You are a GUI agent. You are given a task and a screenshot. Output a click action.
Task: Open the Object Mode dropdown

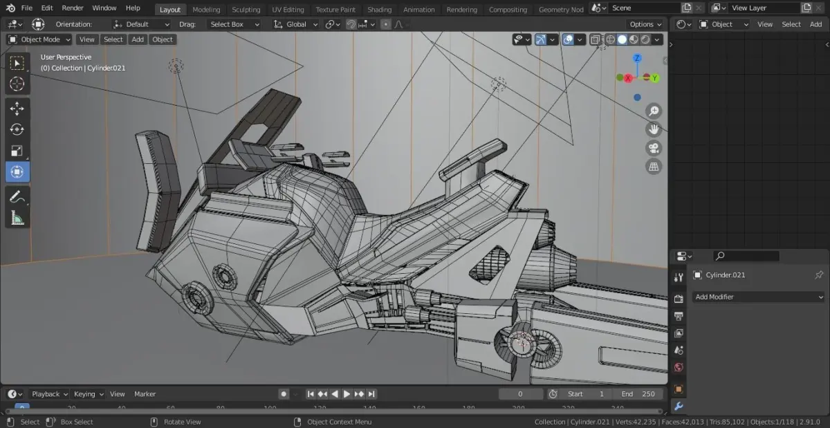(39, 40)
